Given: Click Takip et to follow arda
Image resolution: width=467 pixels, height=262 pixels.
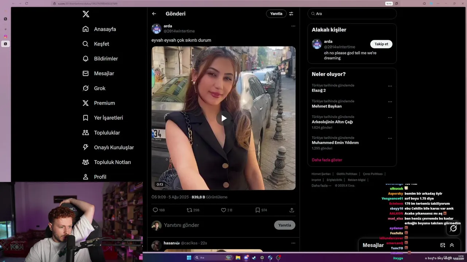Looking at the screenshot, I should [x=381, y=44].
